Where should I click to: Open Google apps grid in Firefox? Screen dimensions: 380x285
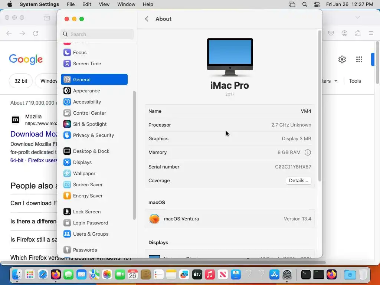[x=359, y=59]
